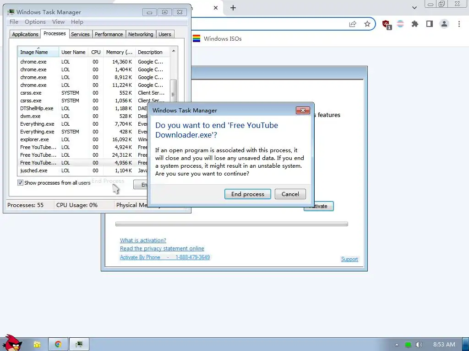Image resolution: width=469 pixels, height=351 pixels.
Task: Open the Chrome profile avatar
Action: click(444, 24)
